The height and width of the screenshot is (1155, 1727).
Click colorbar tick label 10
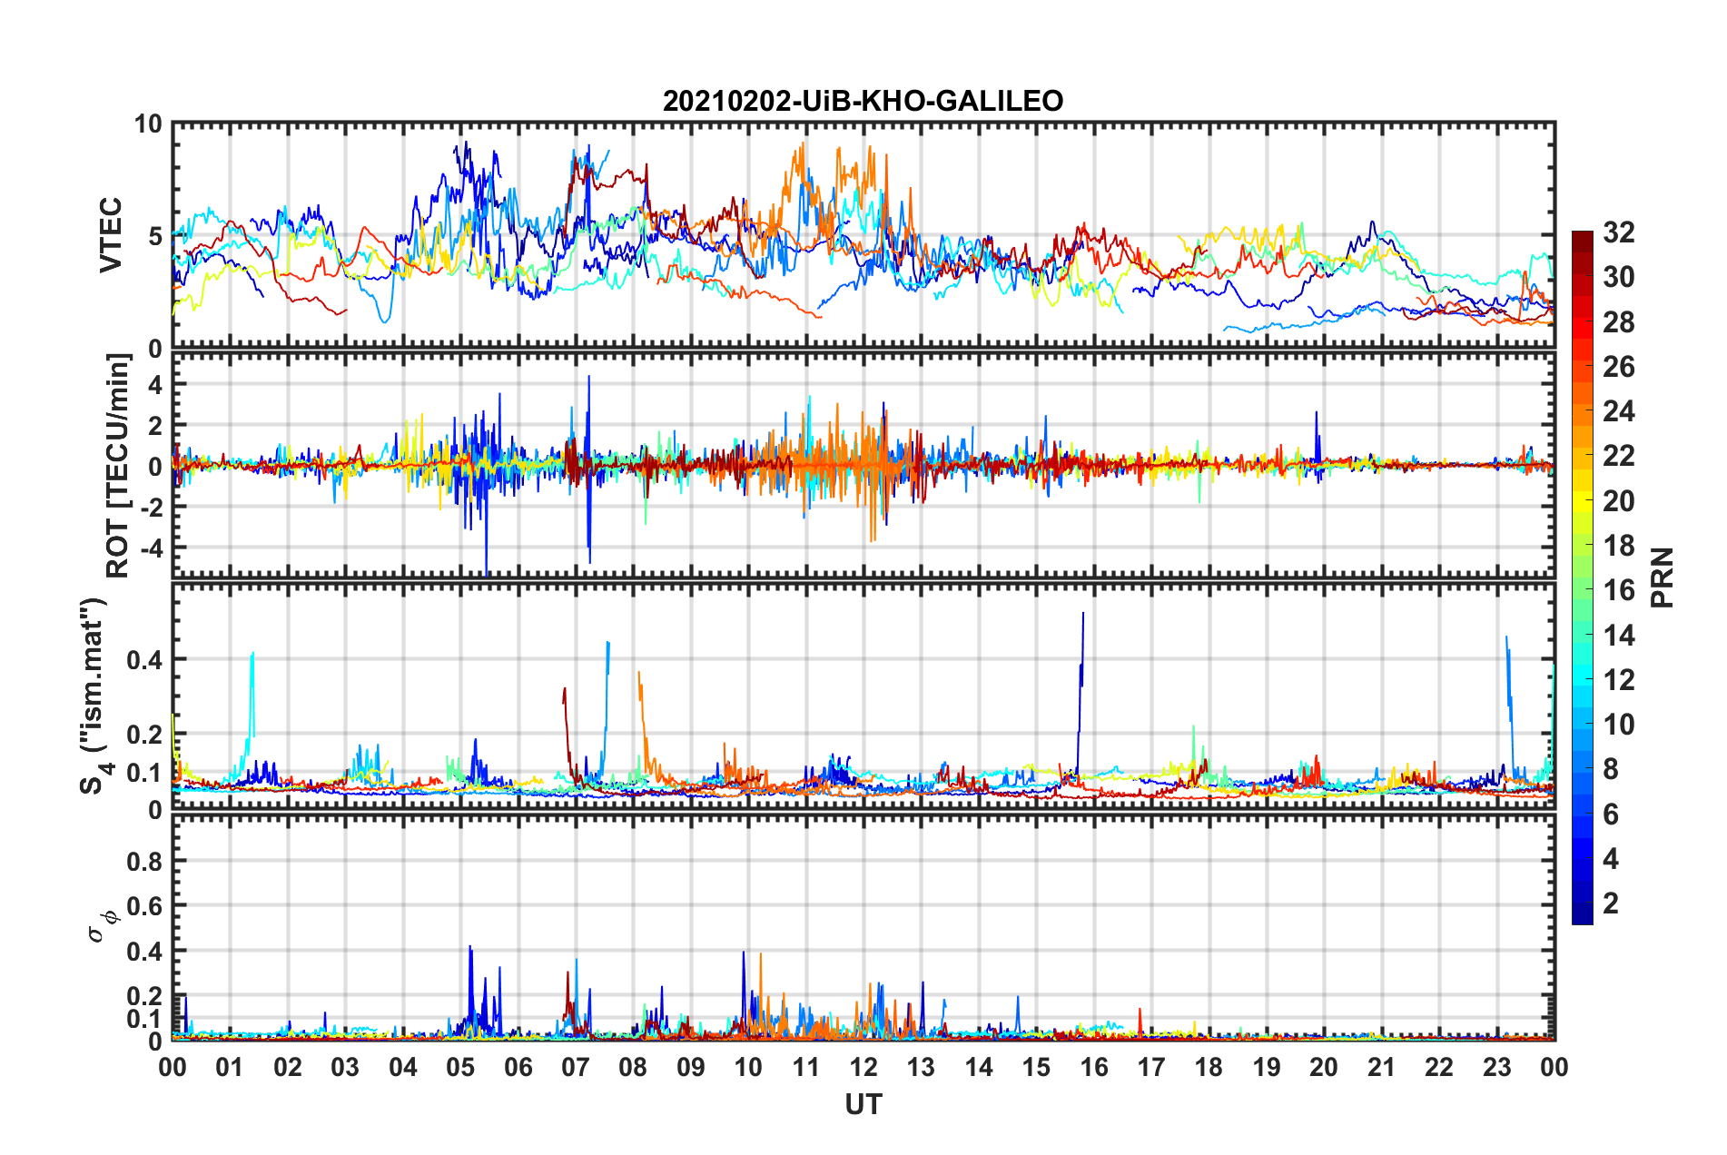point(1618,725)
